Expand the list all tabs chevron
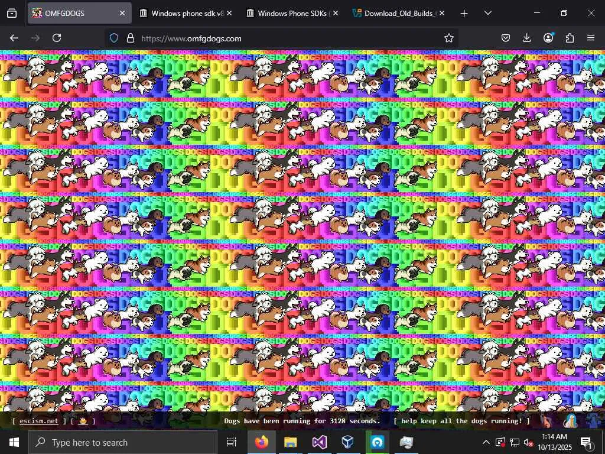 pyautogui.click(x=487, y=13)
